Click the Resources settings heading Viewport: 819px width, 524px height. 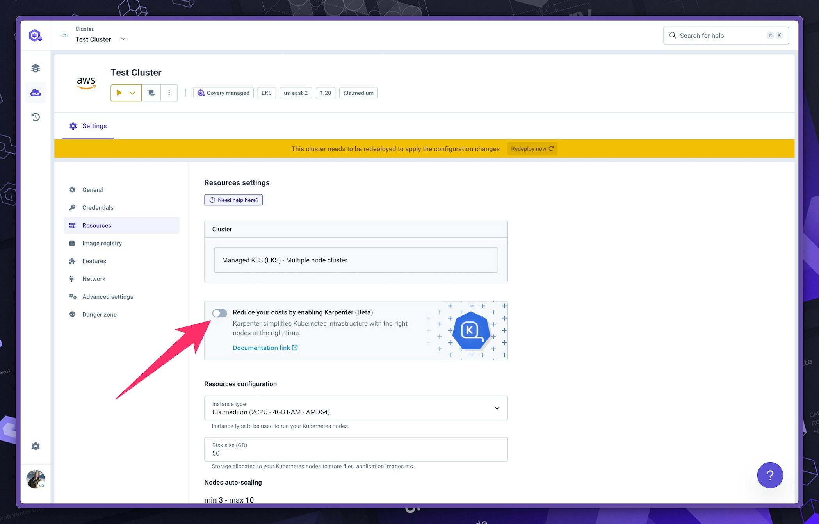237,183
